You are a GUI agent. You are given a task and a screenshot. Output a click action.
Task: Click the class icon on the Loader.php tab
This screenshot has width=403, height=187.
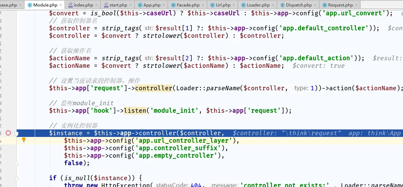(244, 5)
